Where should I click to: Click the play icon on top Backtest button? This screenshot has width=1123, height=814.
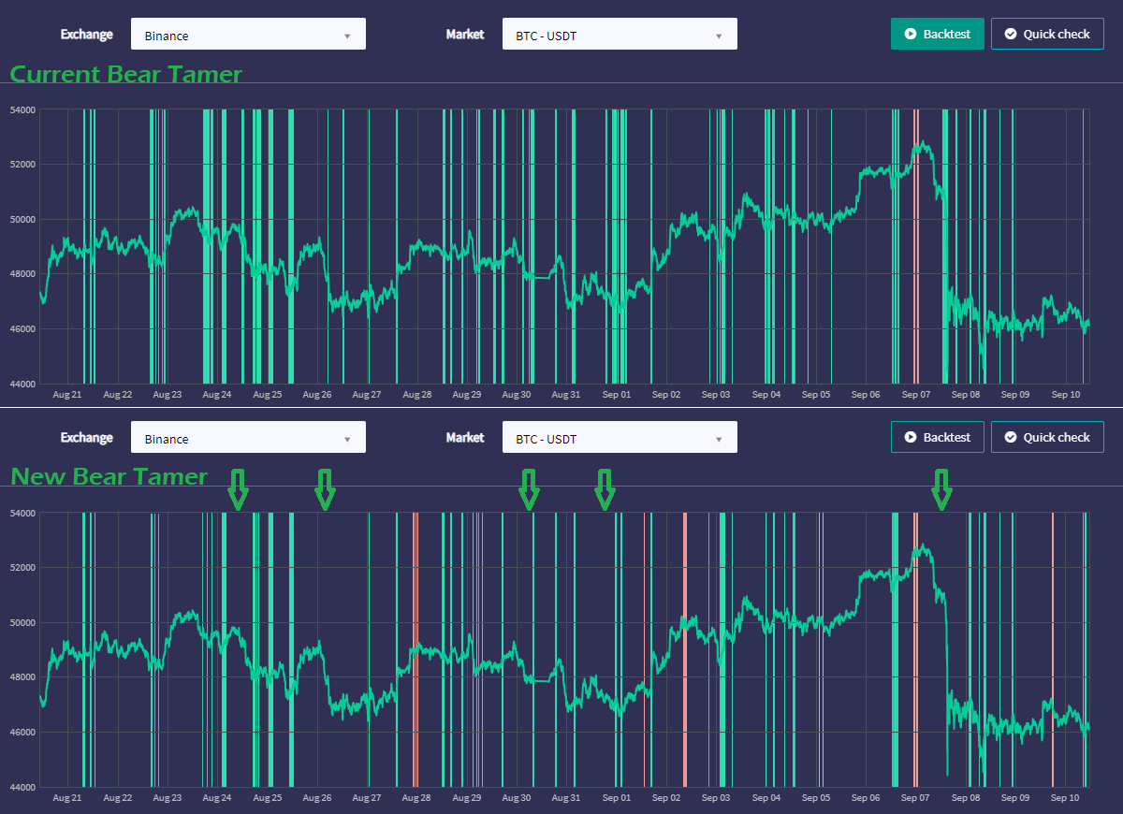coord(910,34)
